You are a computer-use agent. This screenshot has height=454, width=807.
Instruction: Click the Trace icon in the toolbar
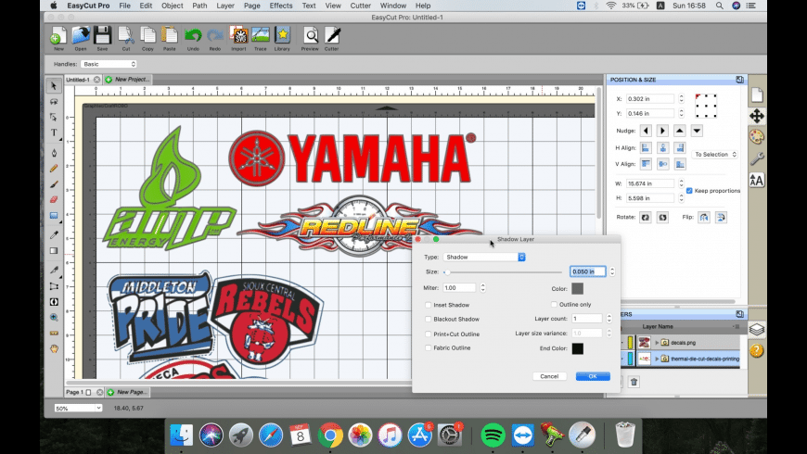(x=261, y=38)
